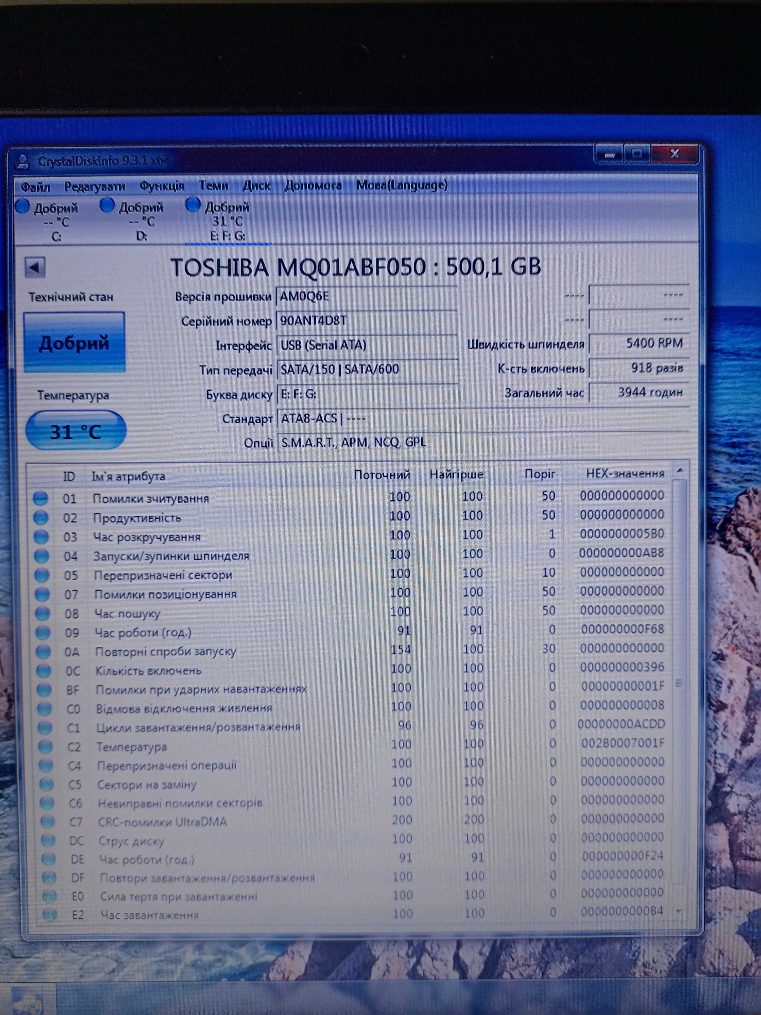Image resolution: width=761 pixels, height=1015 pixels.
Task: Click the status dot for attribute 03
Action: (x=41, y=537)
